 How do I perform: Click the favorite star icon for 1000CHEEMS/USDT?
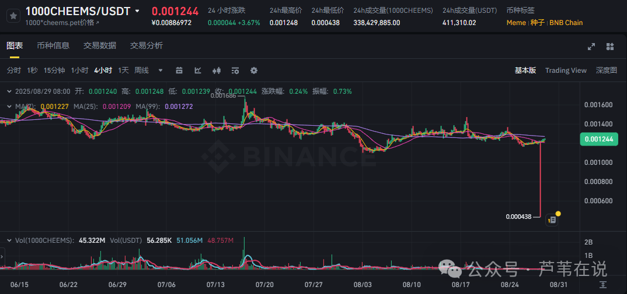(13, 16)
